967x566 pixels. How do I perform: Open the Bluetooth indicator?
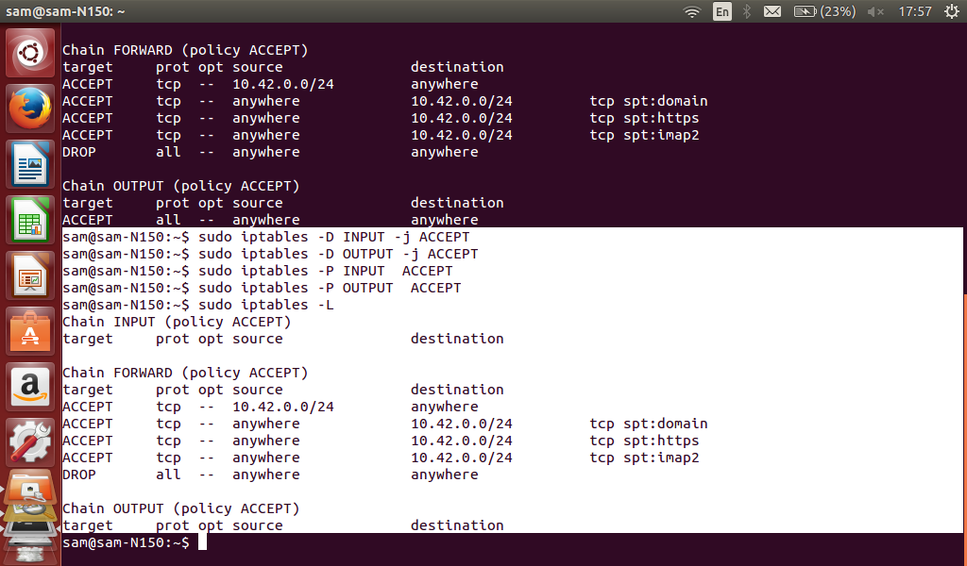pos(747,11)
